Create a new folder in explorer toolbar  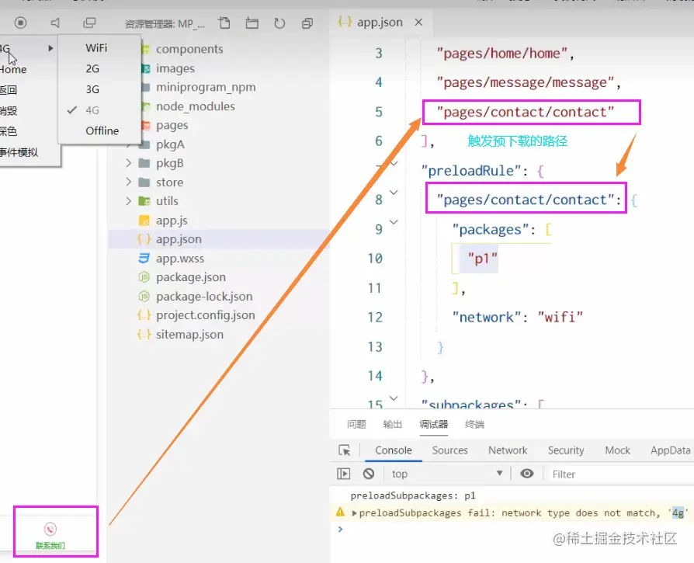252,23
